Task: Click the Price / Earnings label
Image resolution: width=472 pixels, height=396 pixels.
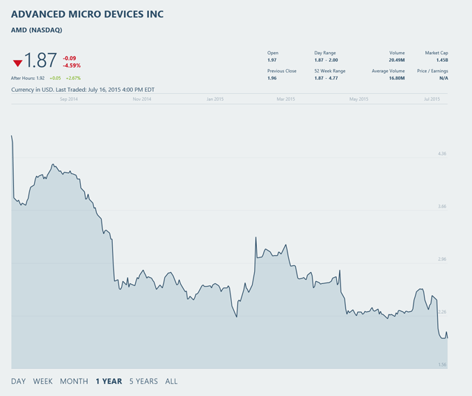Action: [432, 71]
